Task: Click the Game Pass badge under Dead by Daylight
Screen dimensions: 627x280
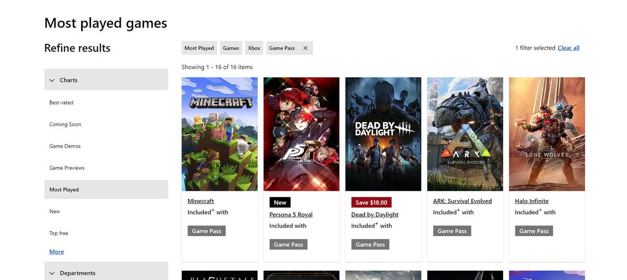Action: tap(370, 244)
